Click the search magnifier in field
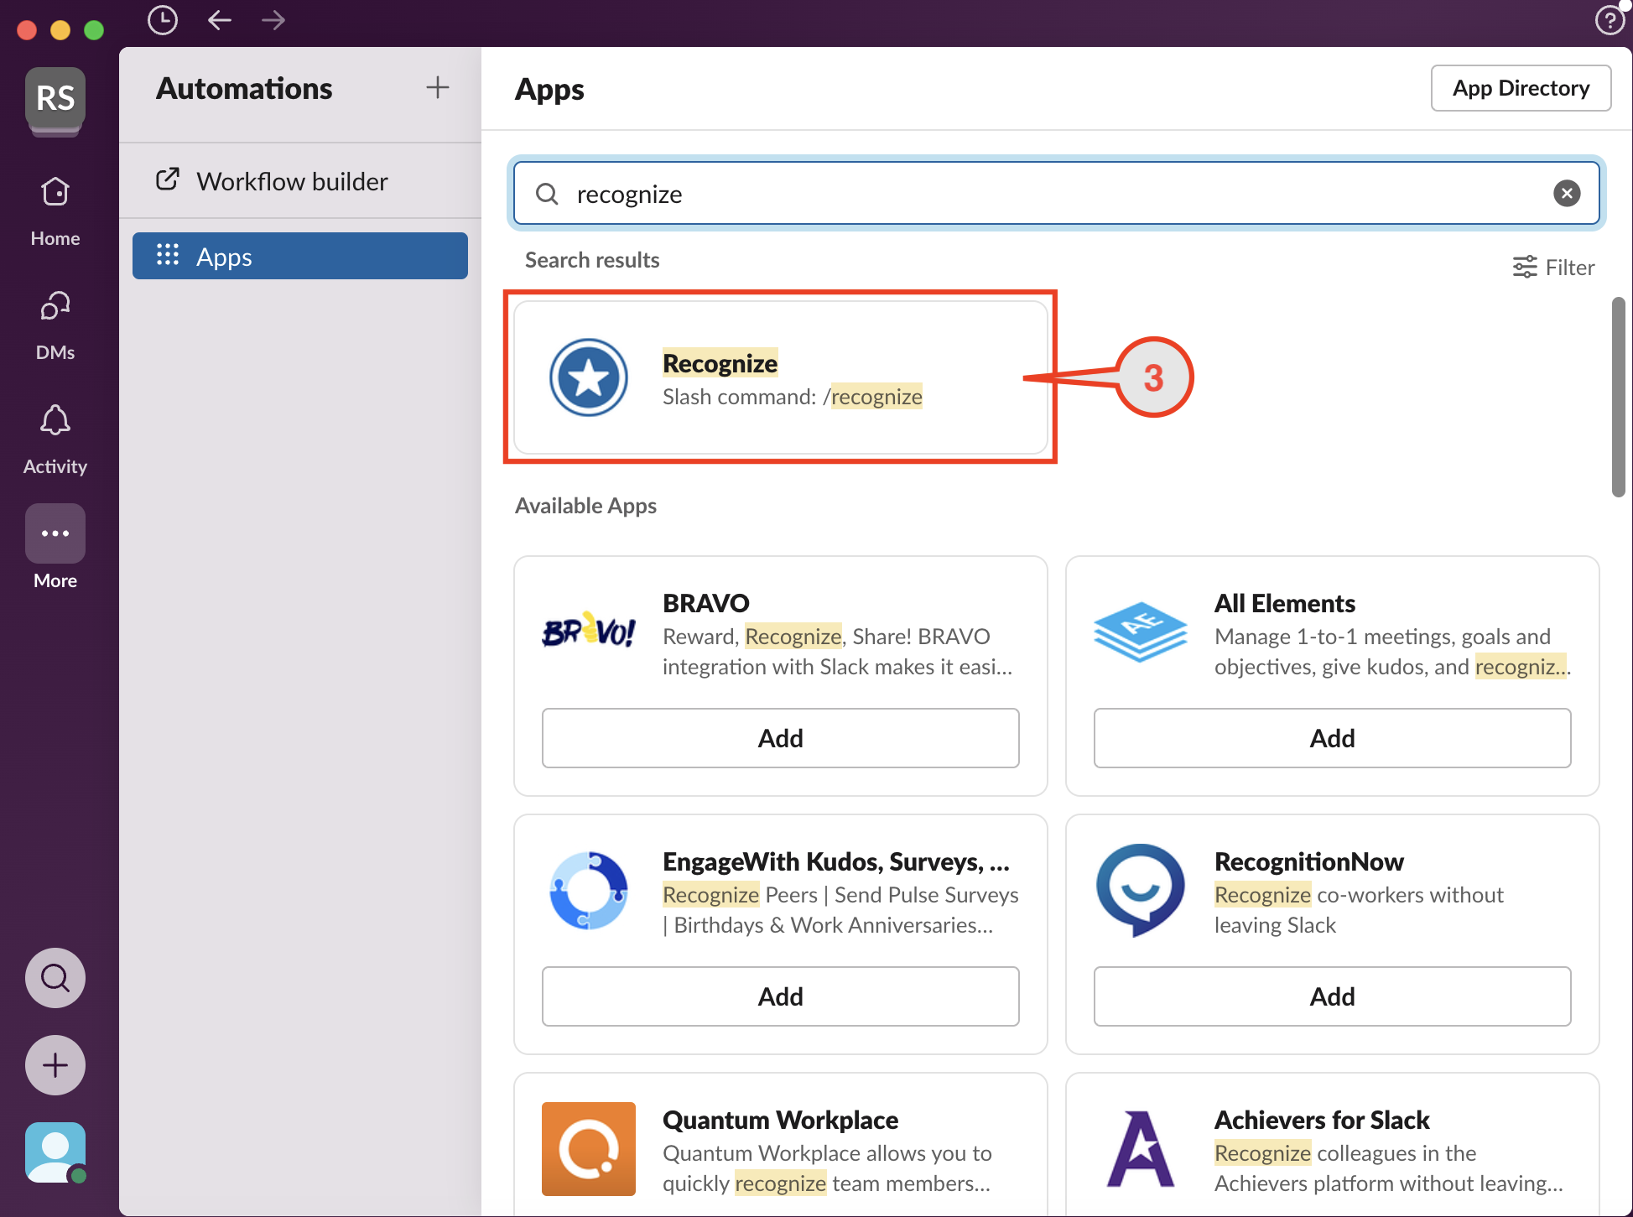The height and width of the screenshot is (1217, 1633). [547, 194]
